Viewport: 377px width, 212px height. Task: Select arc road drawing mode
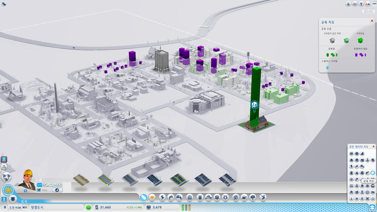pyautogui.click(x=49, y=185)
